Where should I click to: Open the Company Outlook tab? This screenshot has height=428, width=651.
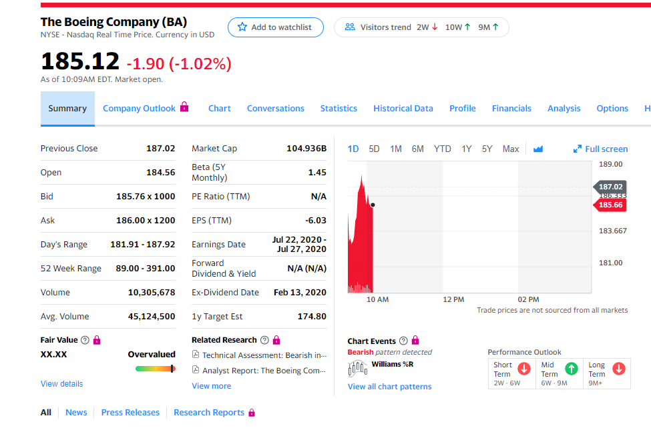(x=139, y=108)
